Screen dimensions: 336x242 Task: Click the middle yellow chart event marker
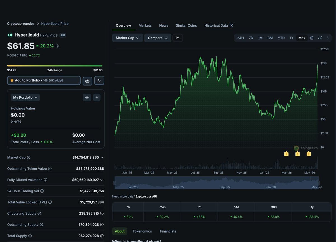click(297, 154)
